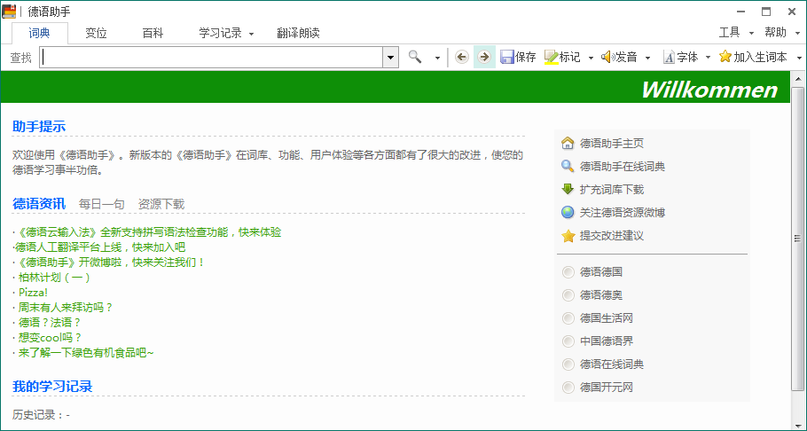Go forward with right arrow icon
This screenshot has width=807, height=431.
(x=484, y=57)
